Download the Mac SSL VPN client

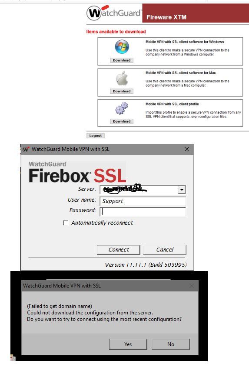point(122,92)
